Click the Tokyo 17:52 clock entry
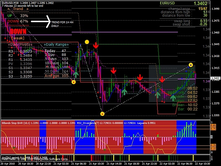 tap(185, 101)
